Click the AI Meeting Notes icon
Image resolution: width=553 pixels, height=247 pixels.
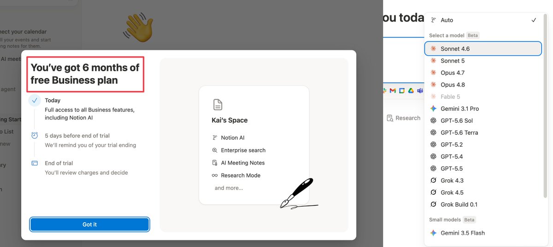(215, 163)
